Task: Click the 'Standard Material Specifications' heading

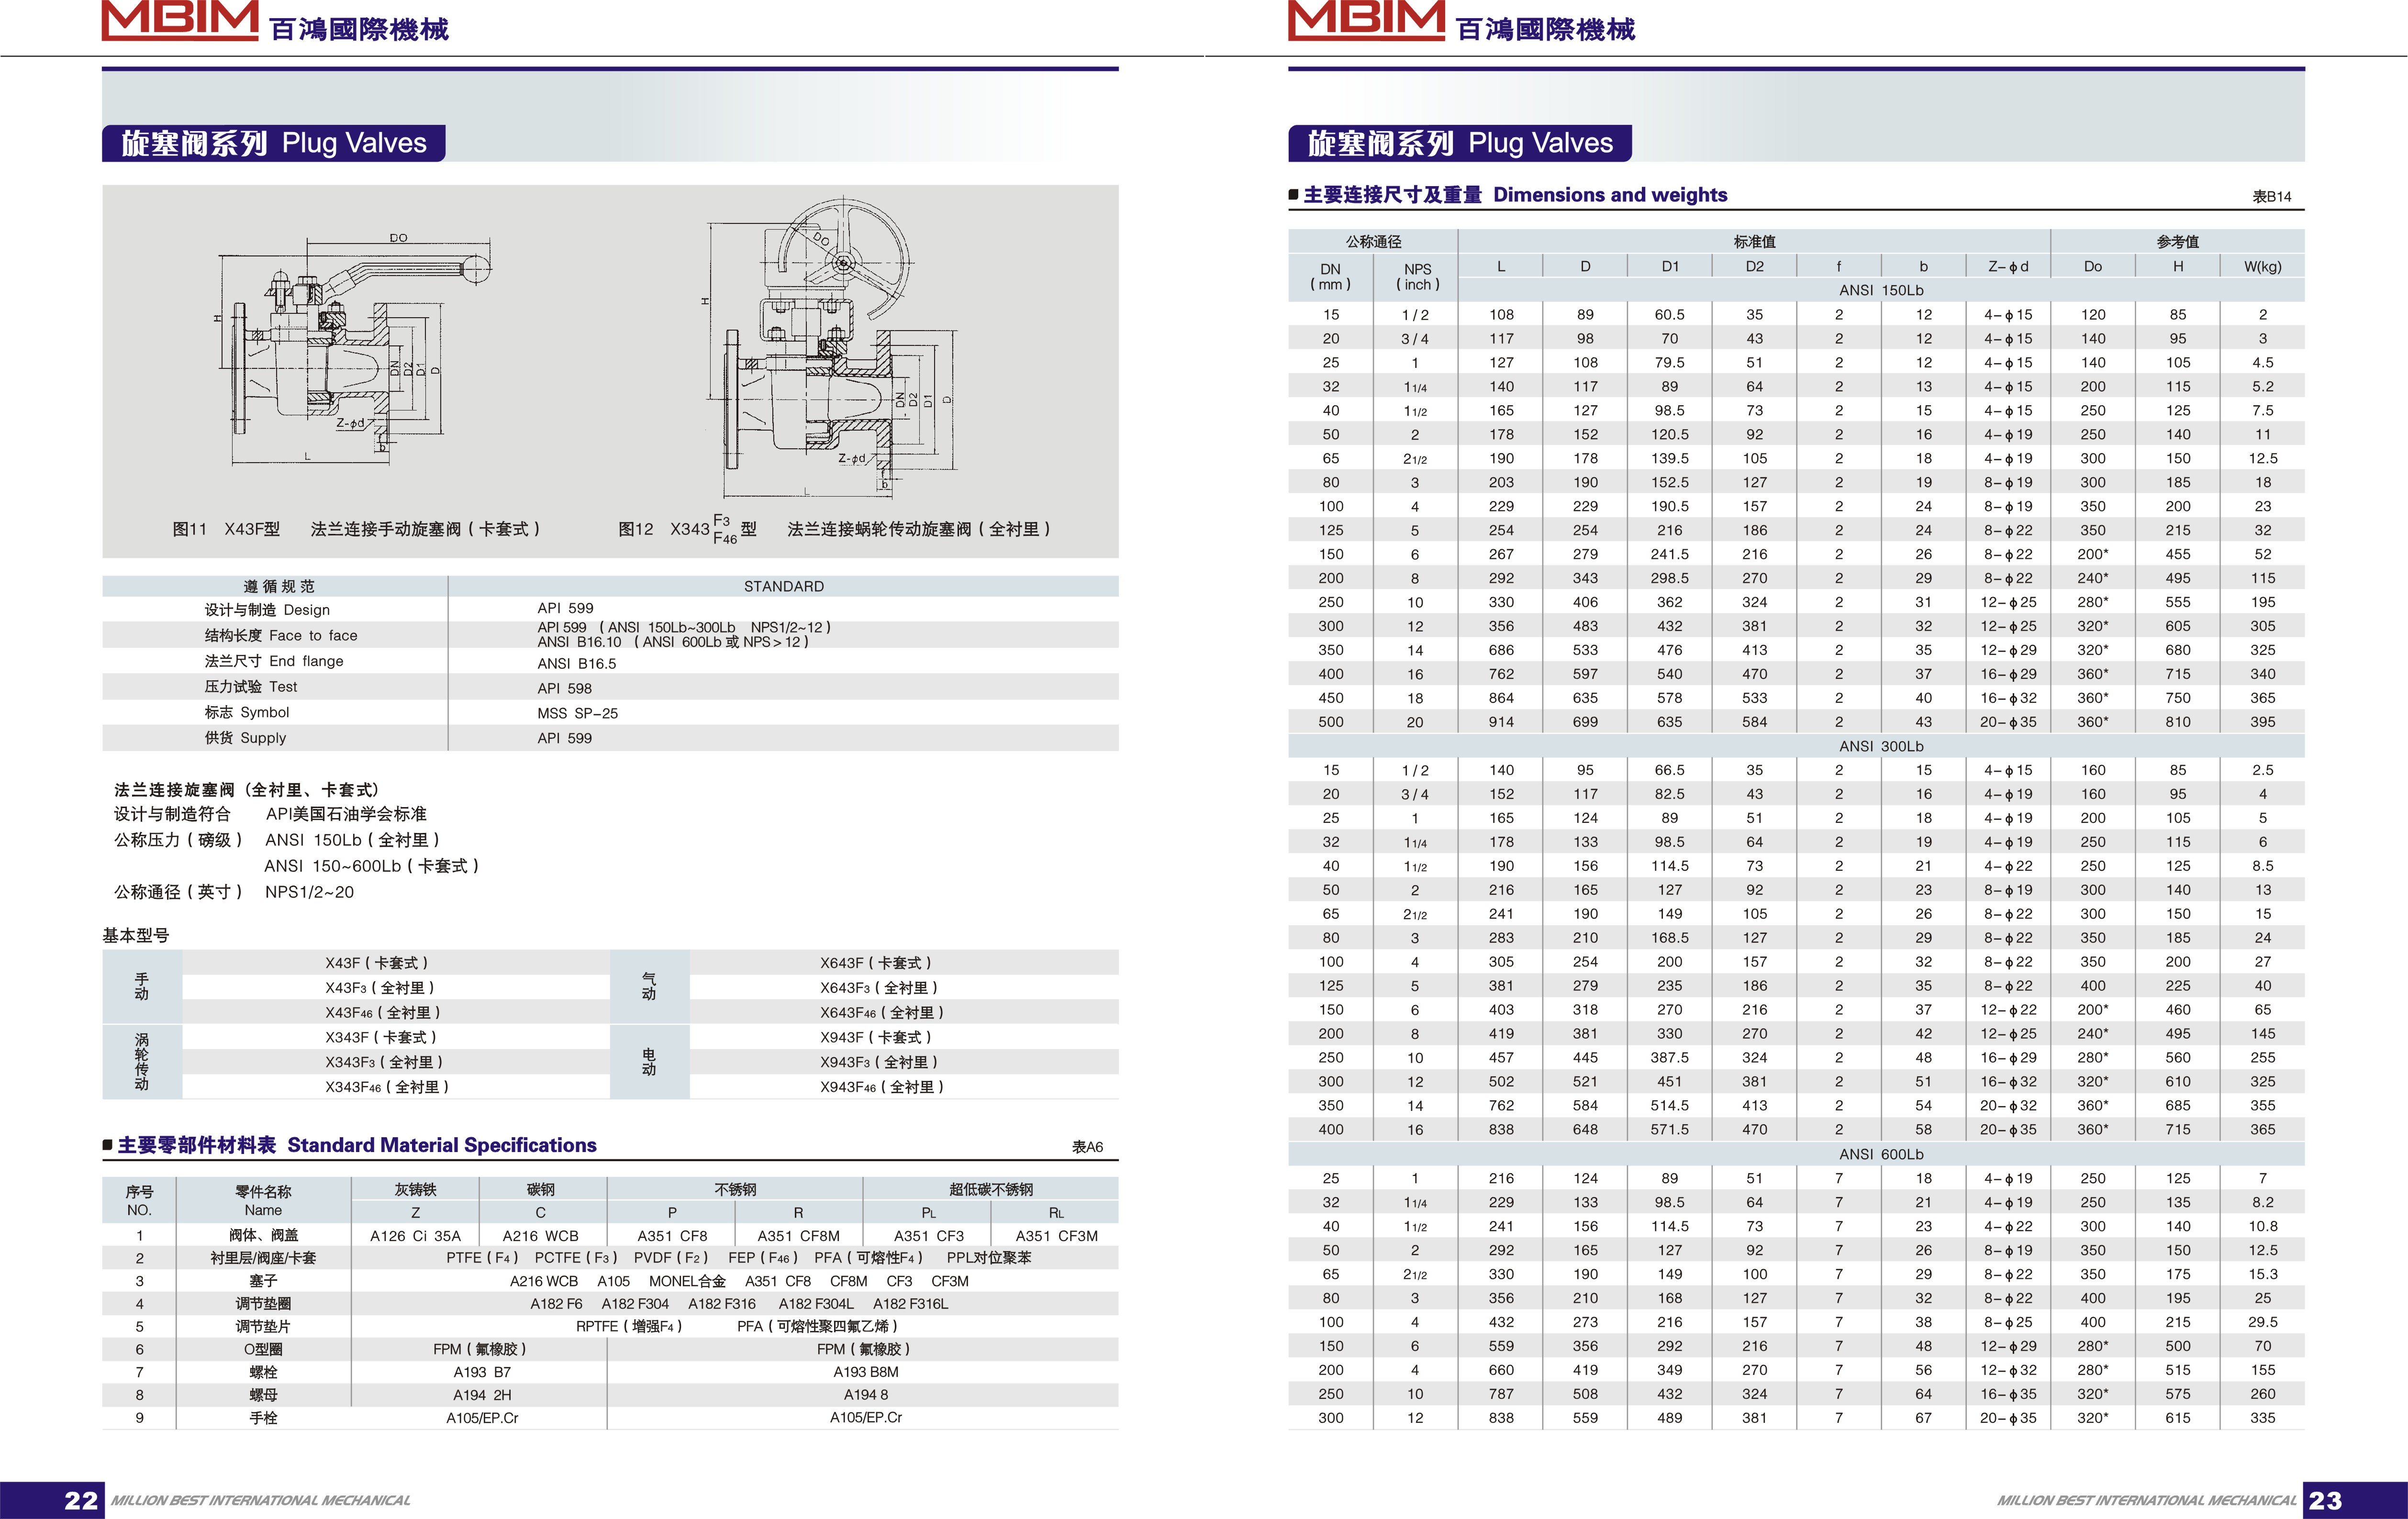Action: [x=357, y=1145]
